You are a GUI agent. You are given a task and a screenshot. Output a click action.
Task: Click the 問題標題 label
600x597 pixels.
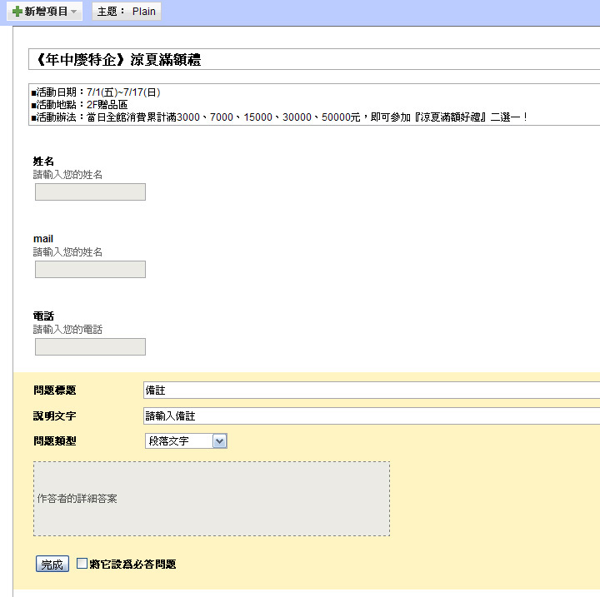55,391
